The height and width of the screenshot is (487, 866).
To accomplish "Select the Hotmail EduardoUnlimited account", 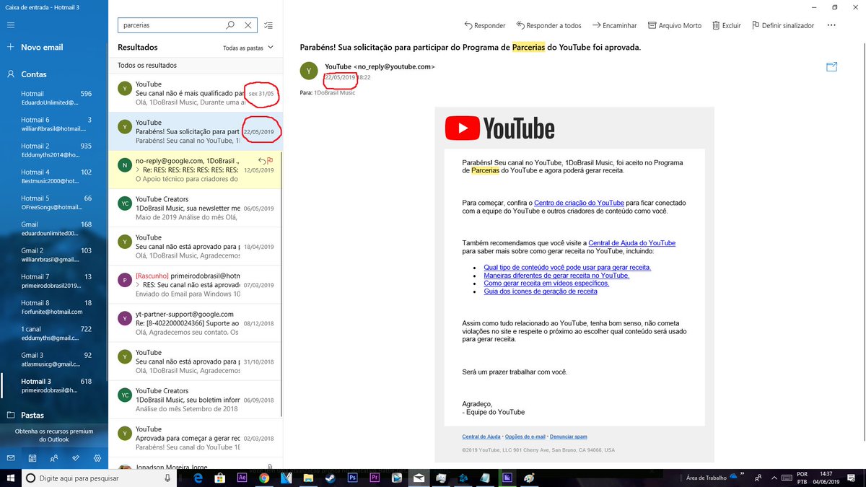I will pyautogui.click(x=54, y=99).
